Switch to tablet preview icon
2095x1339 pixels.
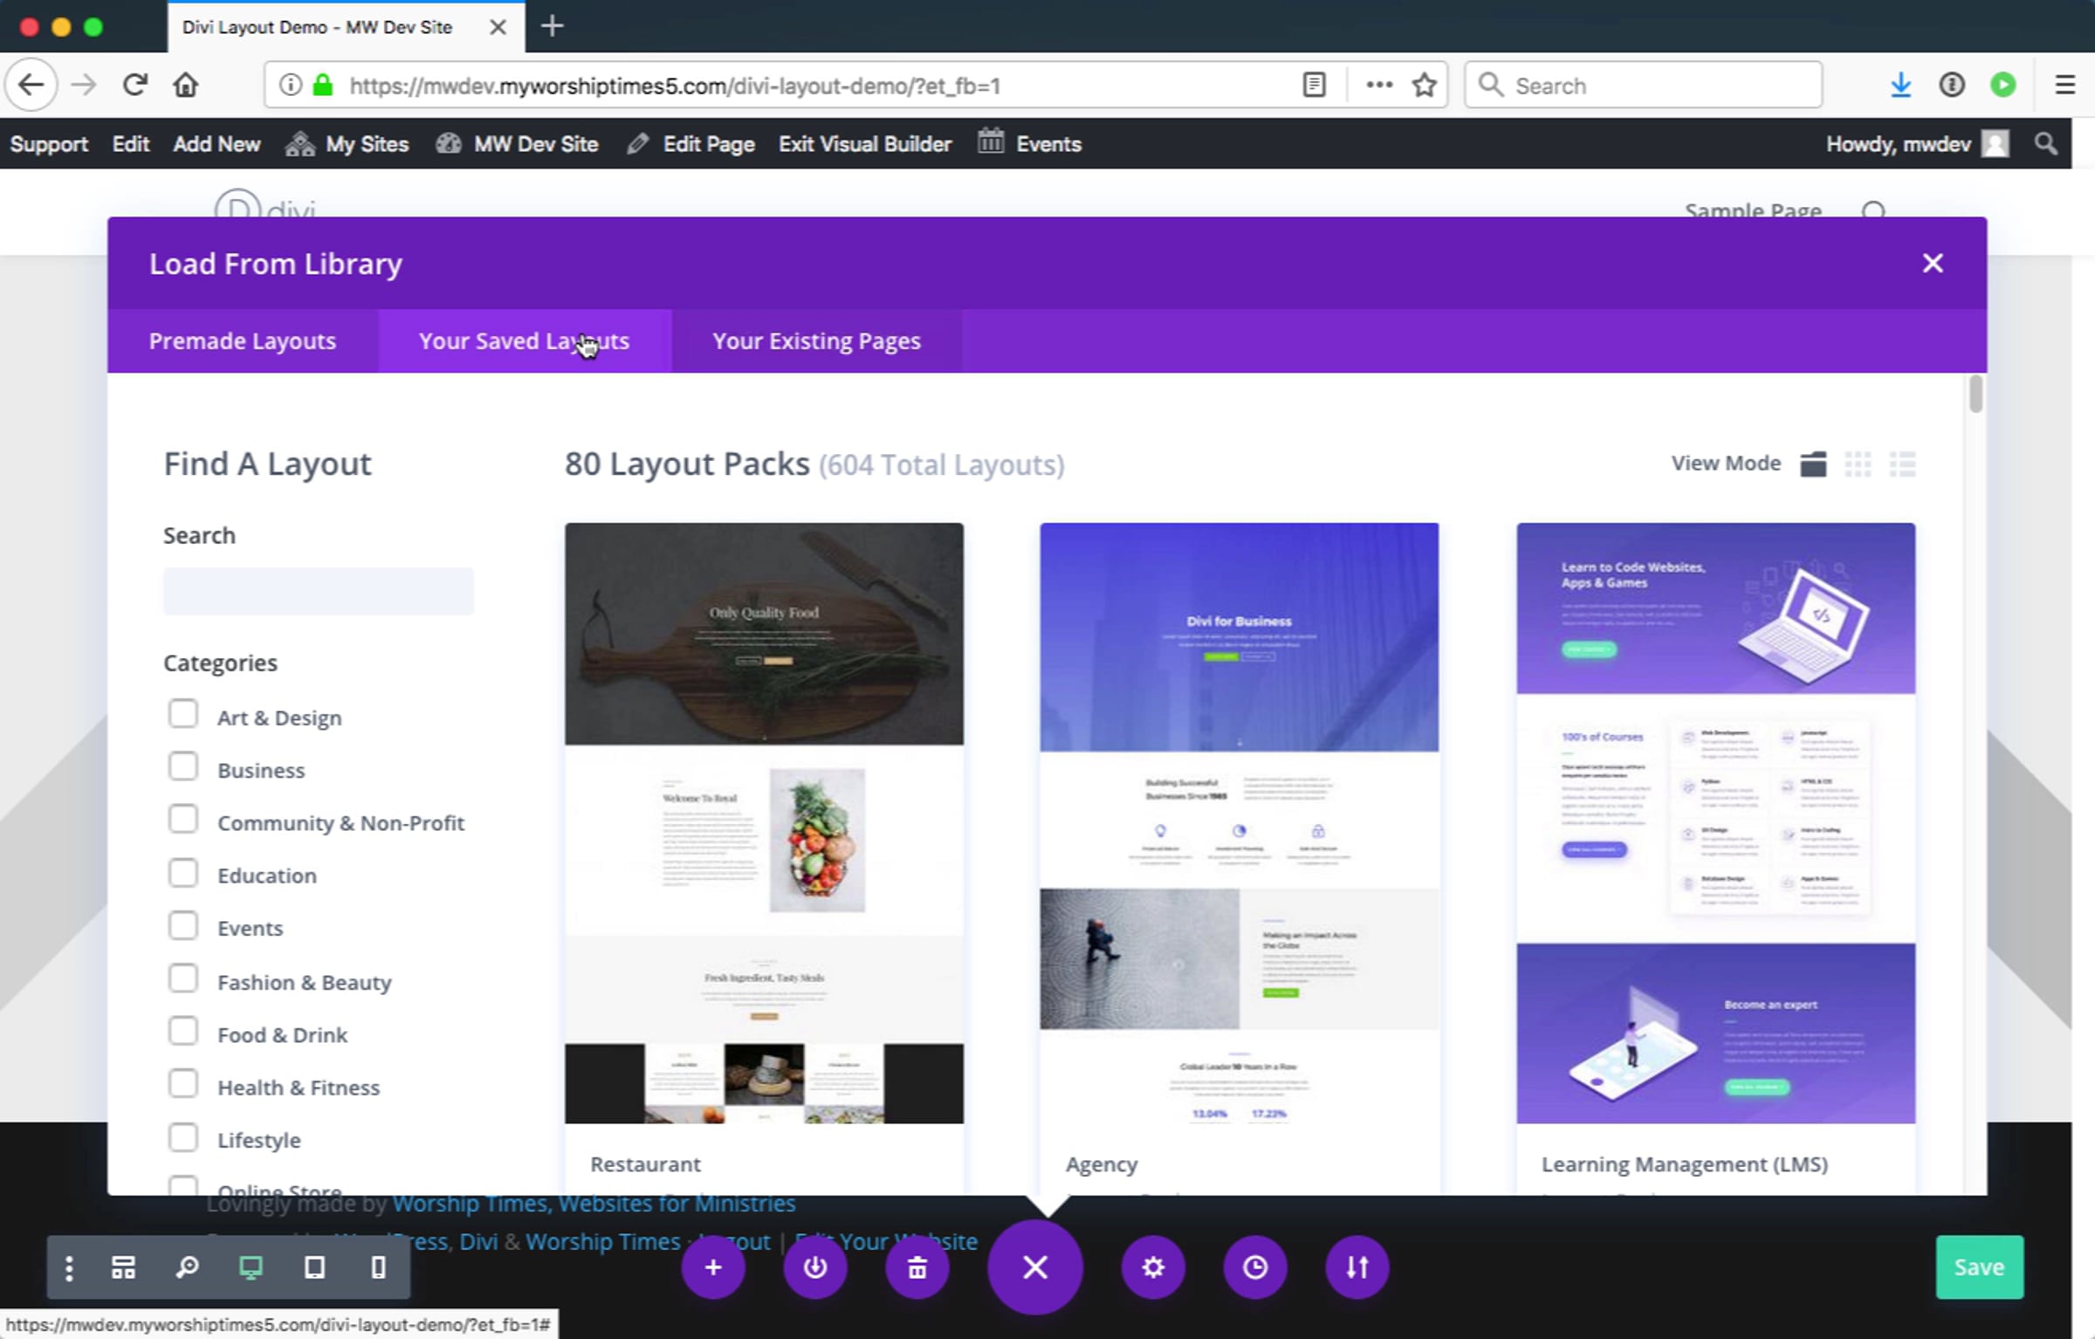(x=314, y=1267)
